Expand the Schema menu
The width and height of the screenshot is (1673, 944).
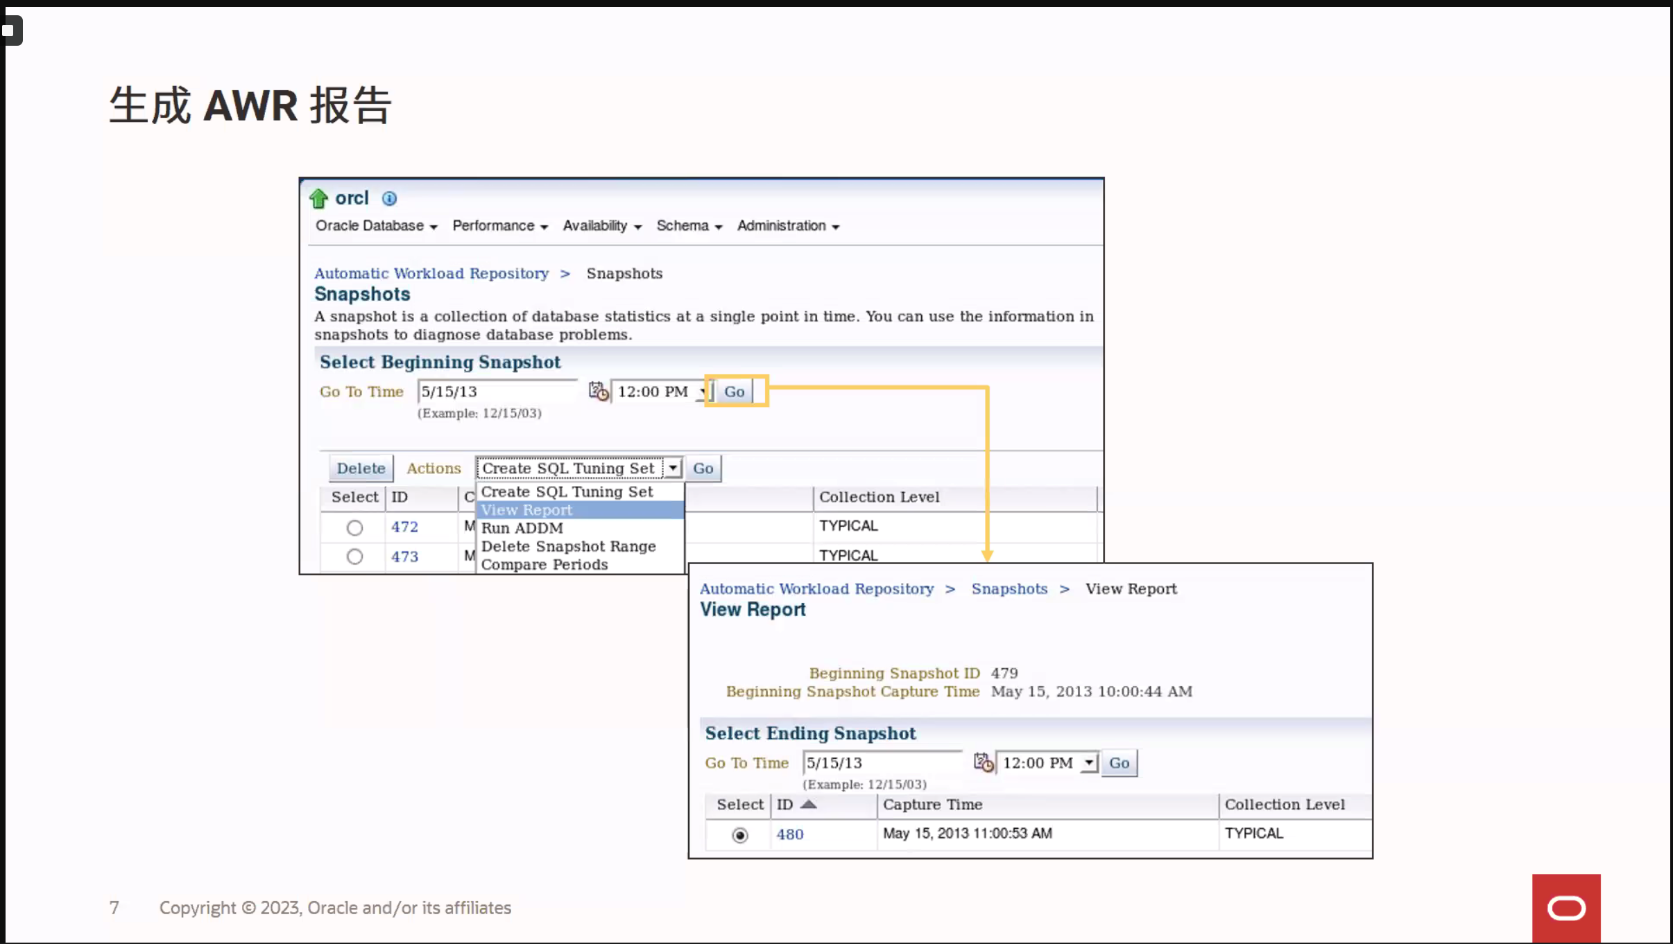coord(689,226)
